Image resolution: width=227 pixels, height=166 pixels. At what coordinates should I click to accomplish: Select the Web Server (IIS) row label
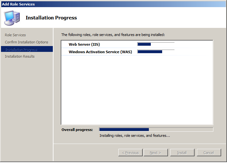click(x=84, y=44)
